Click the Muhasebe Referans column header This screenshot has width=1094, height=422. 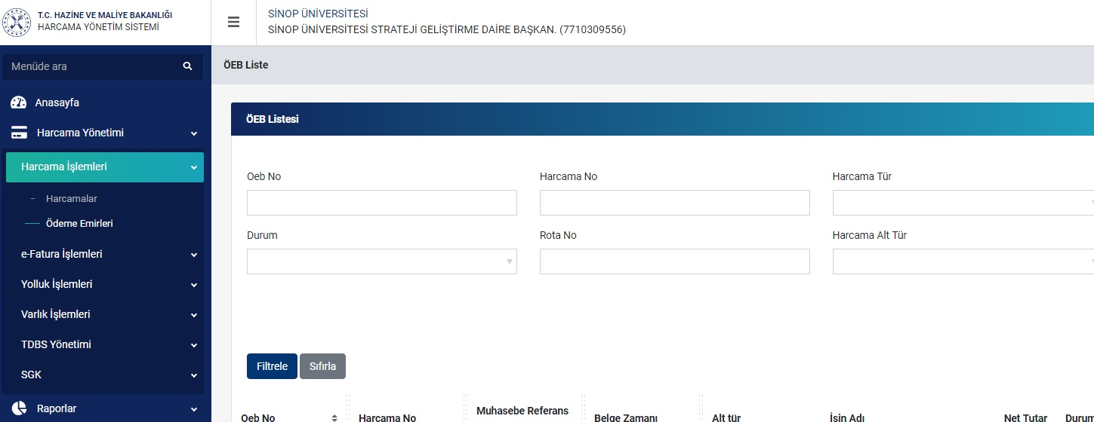pos(522,411)
